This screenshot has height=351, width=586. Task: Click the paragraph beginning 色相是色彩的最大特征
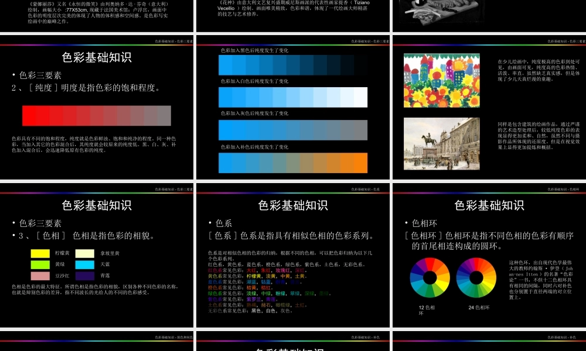pyautogui.click(x=96, y=290)
